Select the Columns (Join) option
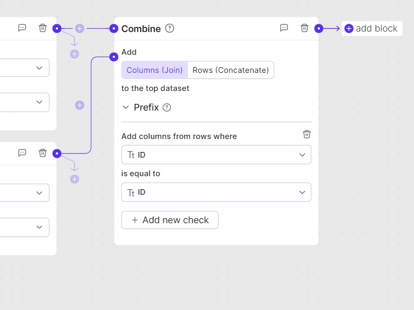Image resolution: width=414 pixels, height=310 pixels. tap(155, 70)
